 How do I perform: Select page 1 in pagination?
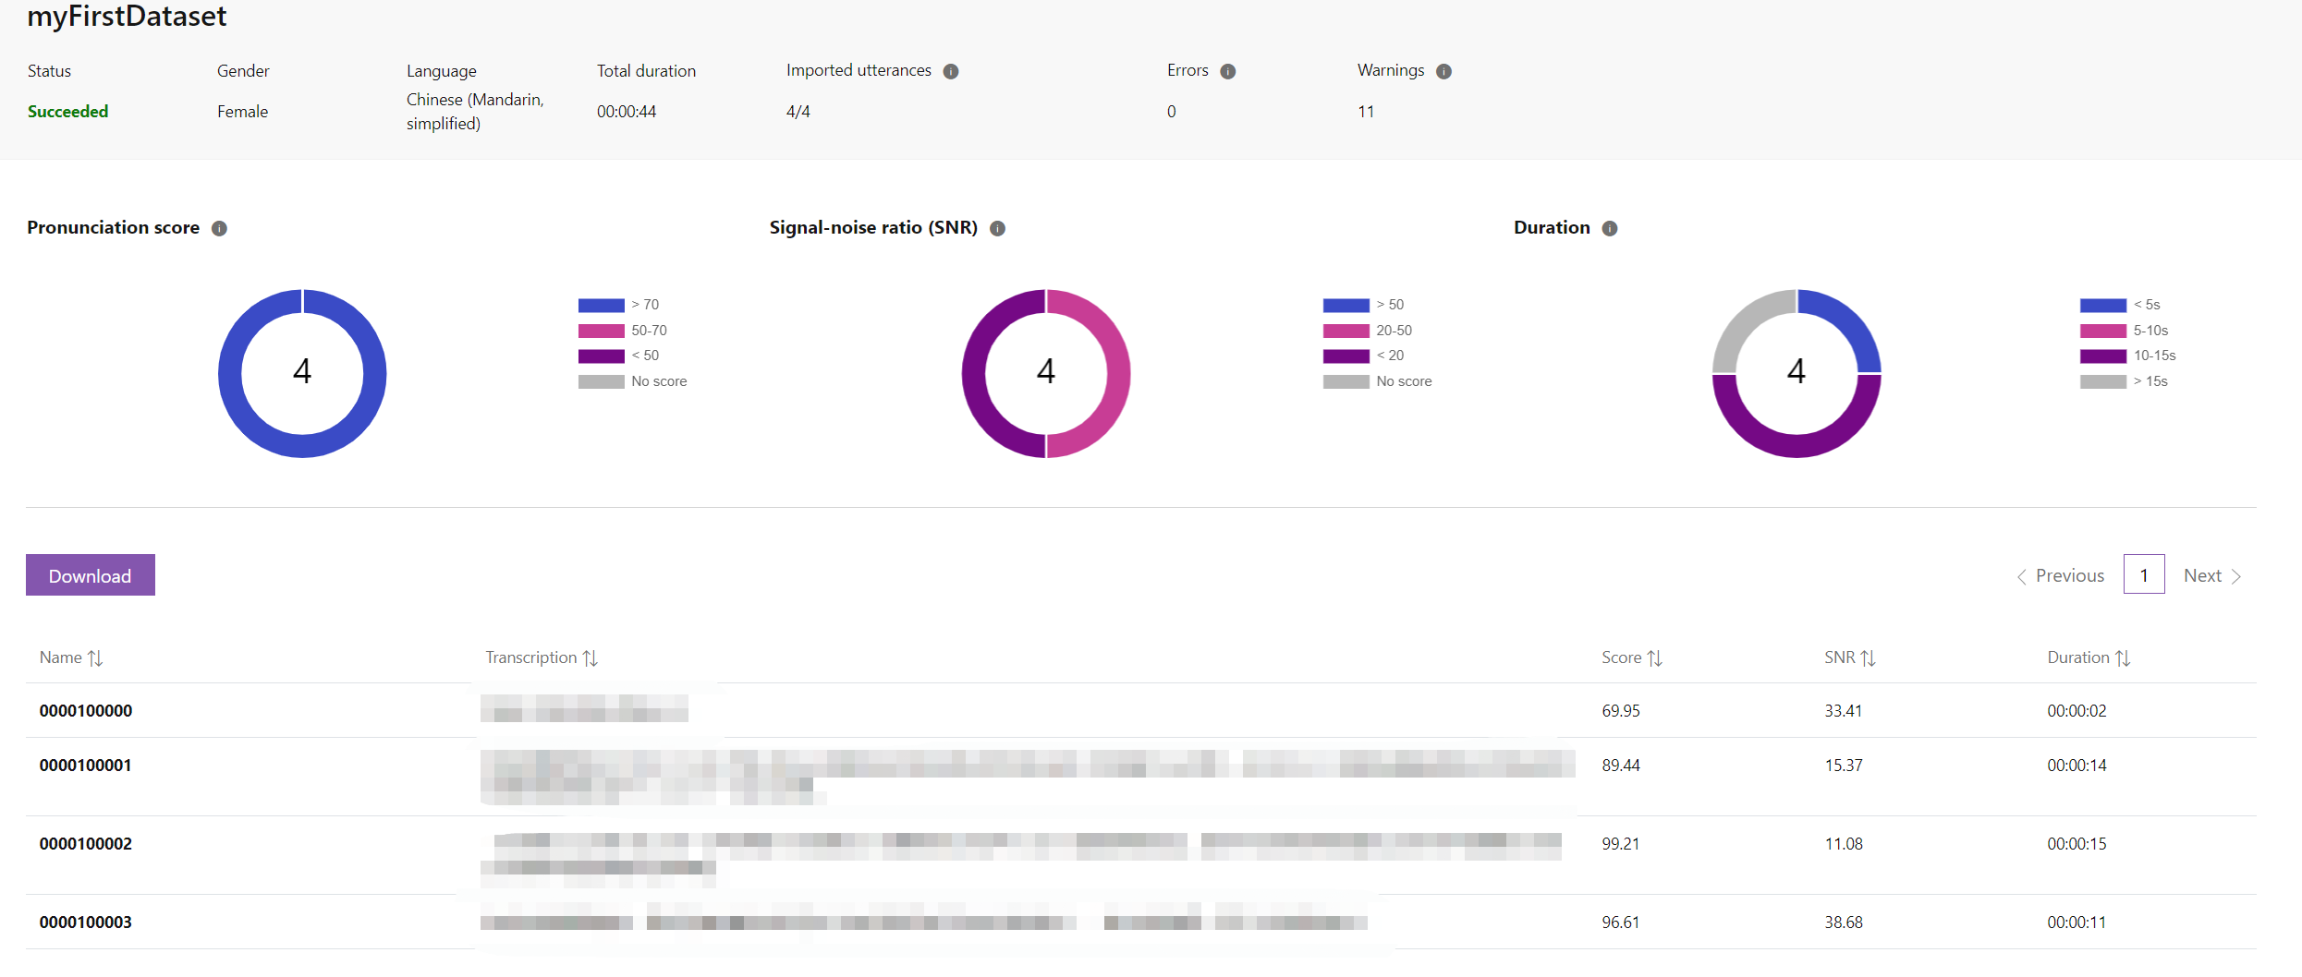coord(2144,575)
